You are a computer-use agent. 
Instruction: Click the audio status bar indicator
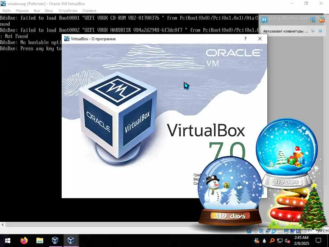pos(261,231)
